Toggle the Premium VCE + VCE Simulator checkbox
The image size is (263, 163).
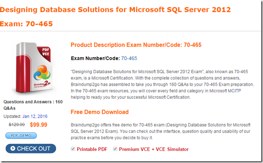point(115,149)
